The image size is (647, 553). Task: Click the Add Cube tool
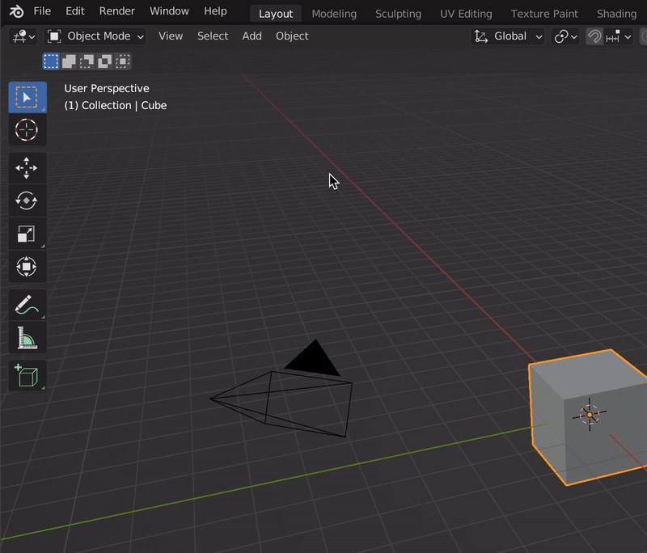point(27,376)
